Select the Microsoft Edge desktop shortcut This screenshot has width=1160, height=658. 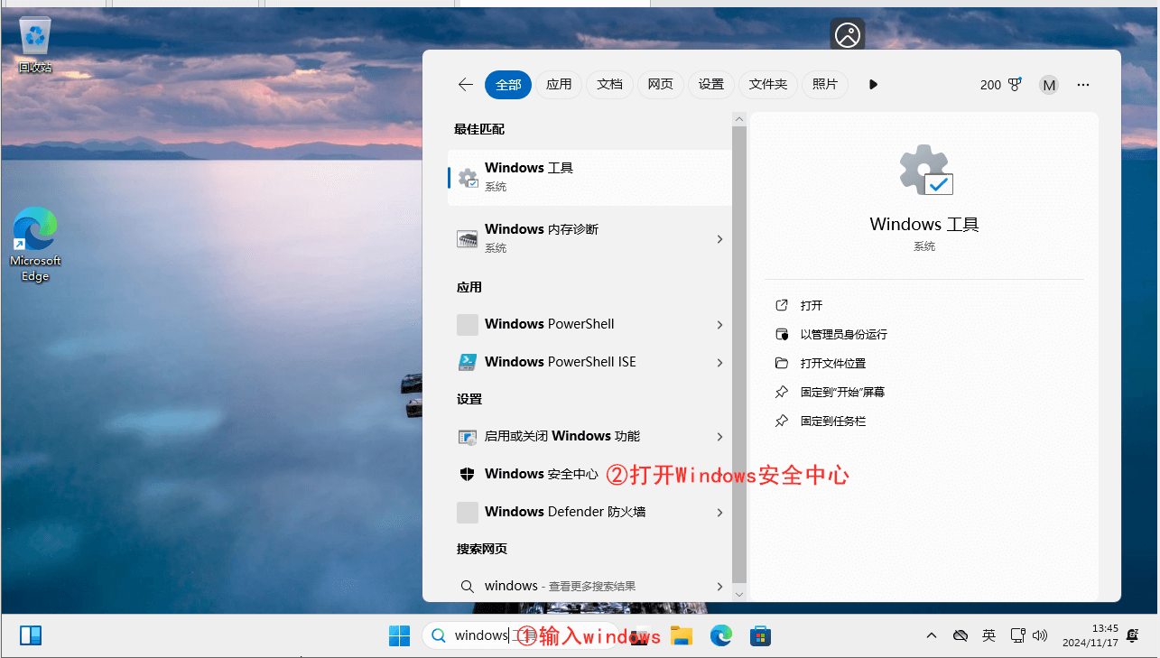[x=35, y=245]
